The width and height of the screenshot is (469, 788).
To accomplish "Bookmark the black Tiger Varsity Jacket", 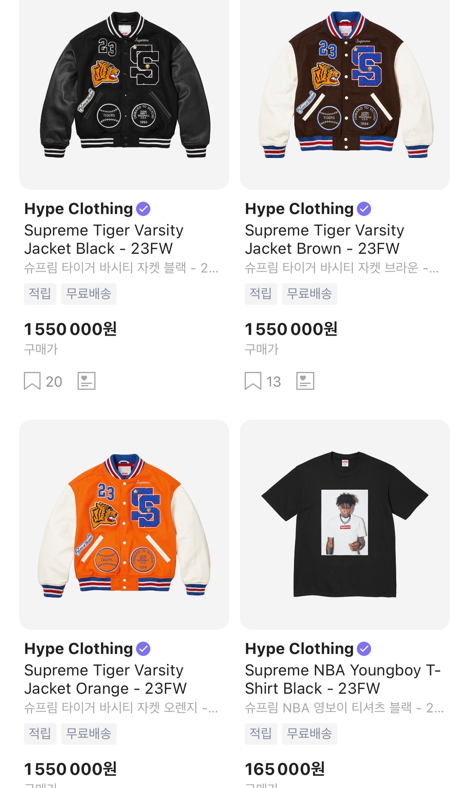I will click(32, 381).
